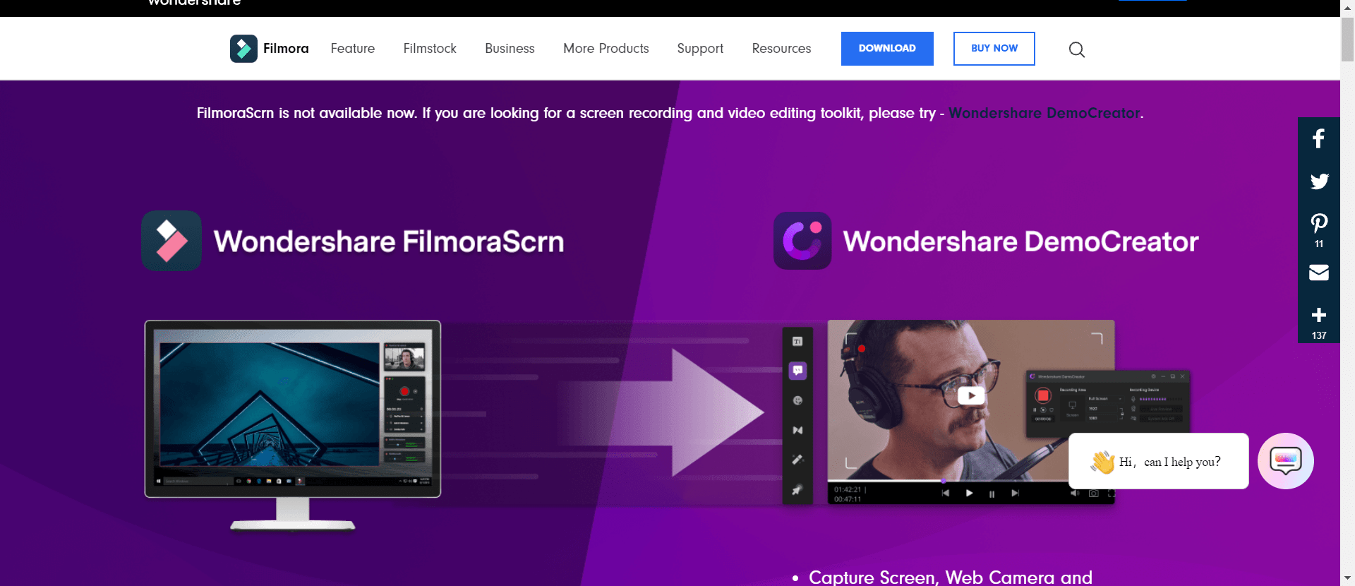Follow the Wondershare DemoCreator link in the notice
The image size is (1355, 586).
tap(1044, 113)
